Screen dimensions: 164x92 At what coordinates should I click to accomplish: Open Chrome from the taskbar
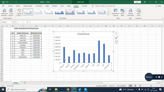click(68, 89)
